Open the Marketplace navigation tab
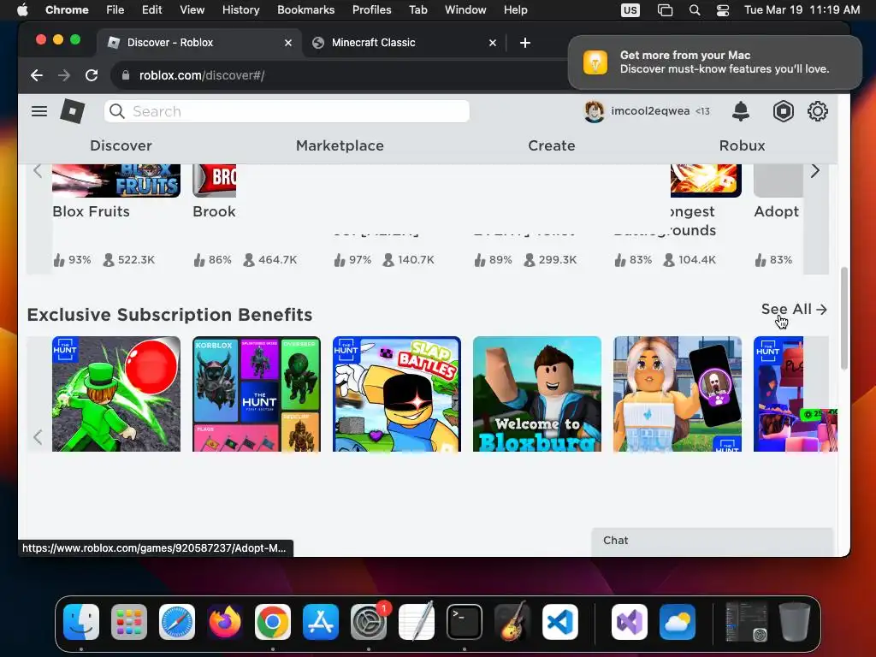This screenshot has width=876, height=657. pos(340,145)
